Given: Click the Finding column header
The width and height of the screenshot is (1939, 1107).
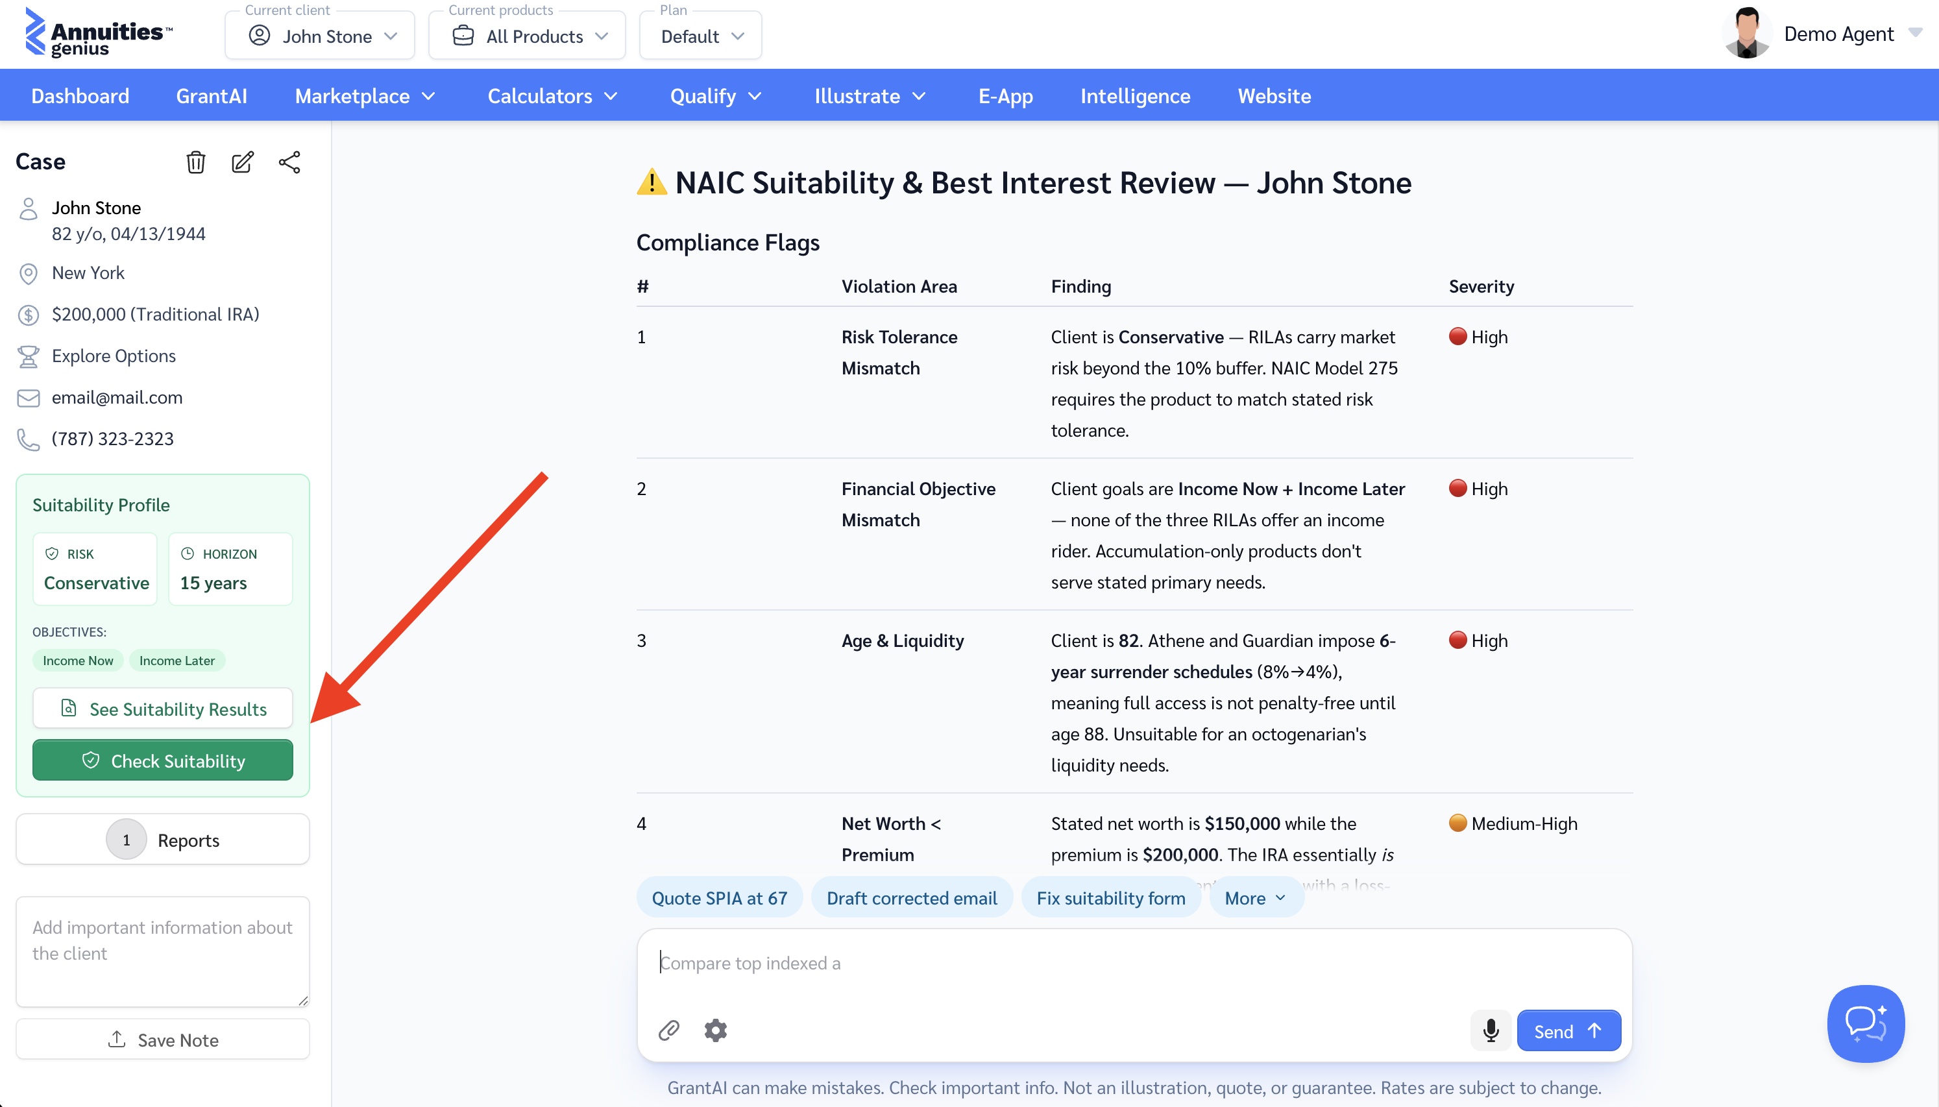Looking at the screenshot, I should (1081, 287).
